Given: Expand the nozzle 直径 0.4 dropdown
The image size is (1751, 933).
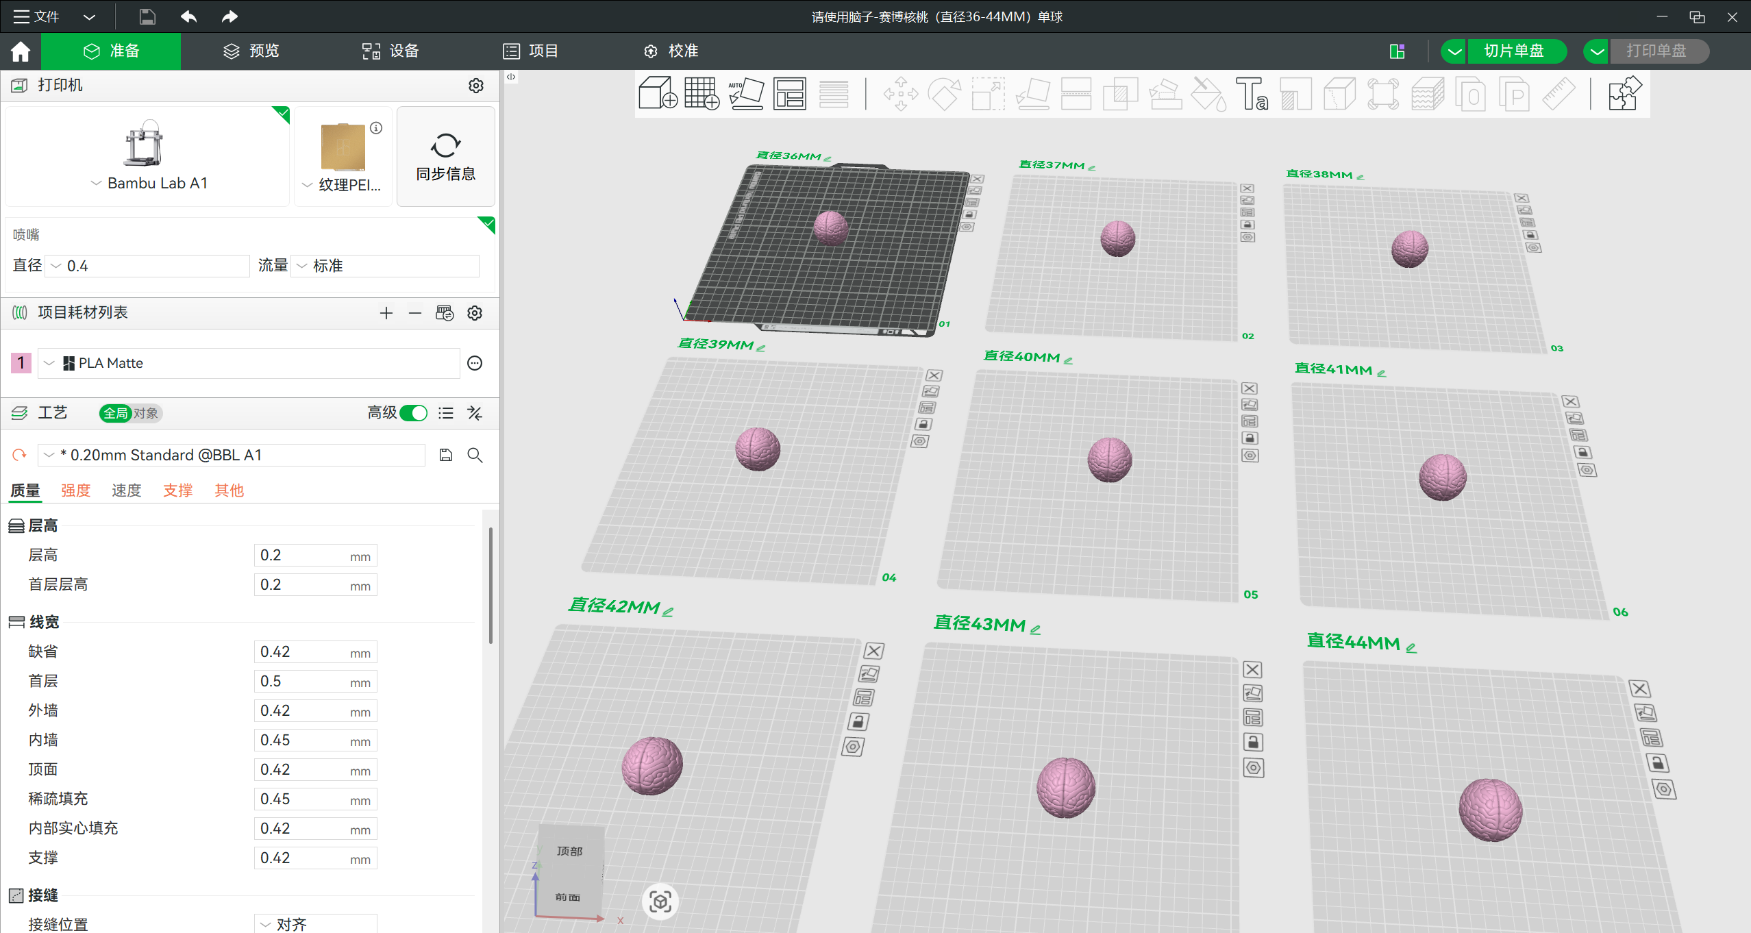Looking at the screenshot, I should 147,266.
